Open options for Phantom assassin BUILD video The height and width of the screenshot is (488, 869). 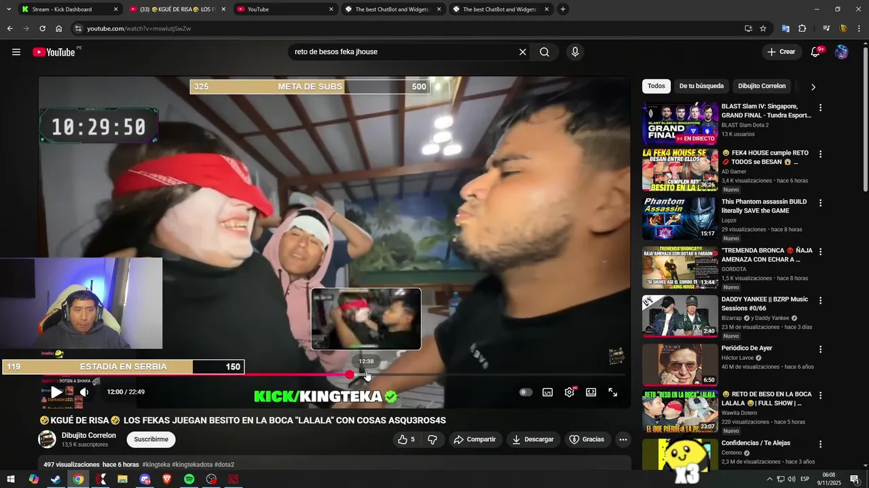coord(820,203)
